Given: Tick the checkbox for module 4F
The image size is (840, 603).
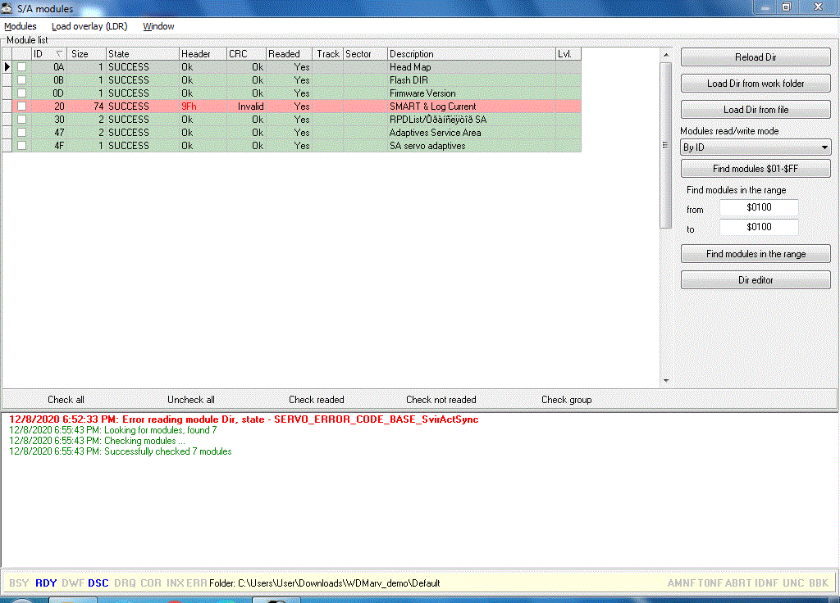Looking at the screenshot, I should pos(22,146).
